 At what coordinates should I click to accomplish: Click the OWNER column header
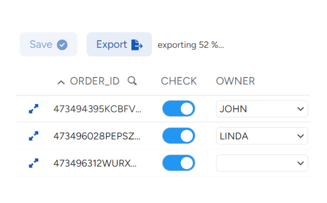click(235, 81)
